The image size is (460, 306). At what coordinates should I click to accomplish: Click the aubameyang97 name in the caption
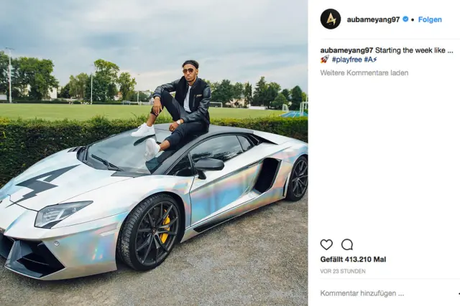tap(346, 50)
